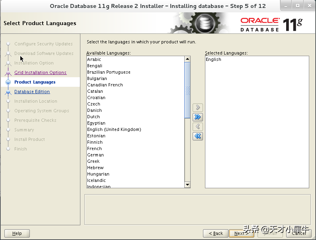Select Finnish language entry
Image resolution: width=316 pixels, height=240 pixels.
[x=135, y=142]
